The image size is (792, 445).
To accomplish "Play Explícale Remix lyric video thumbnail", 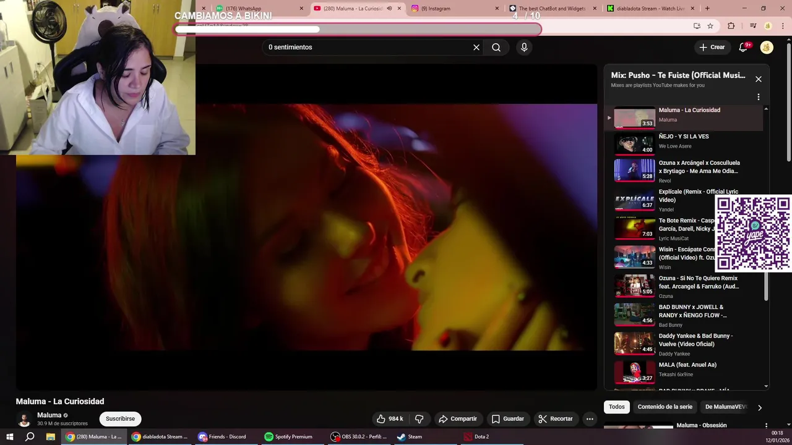I will click(634, 200).
